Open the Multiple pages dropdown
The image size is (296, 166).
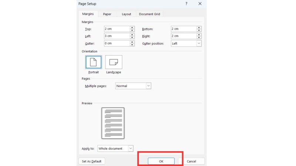pyautogui.click(x=133, y=86)
